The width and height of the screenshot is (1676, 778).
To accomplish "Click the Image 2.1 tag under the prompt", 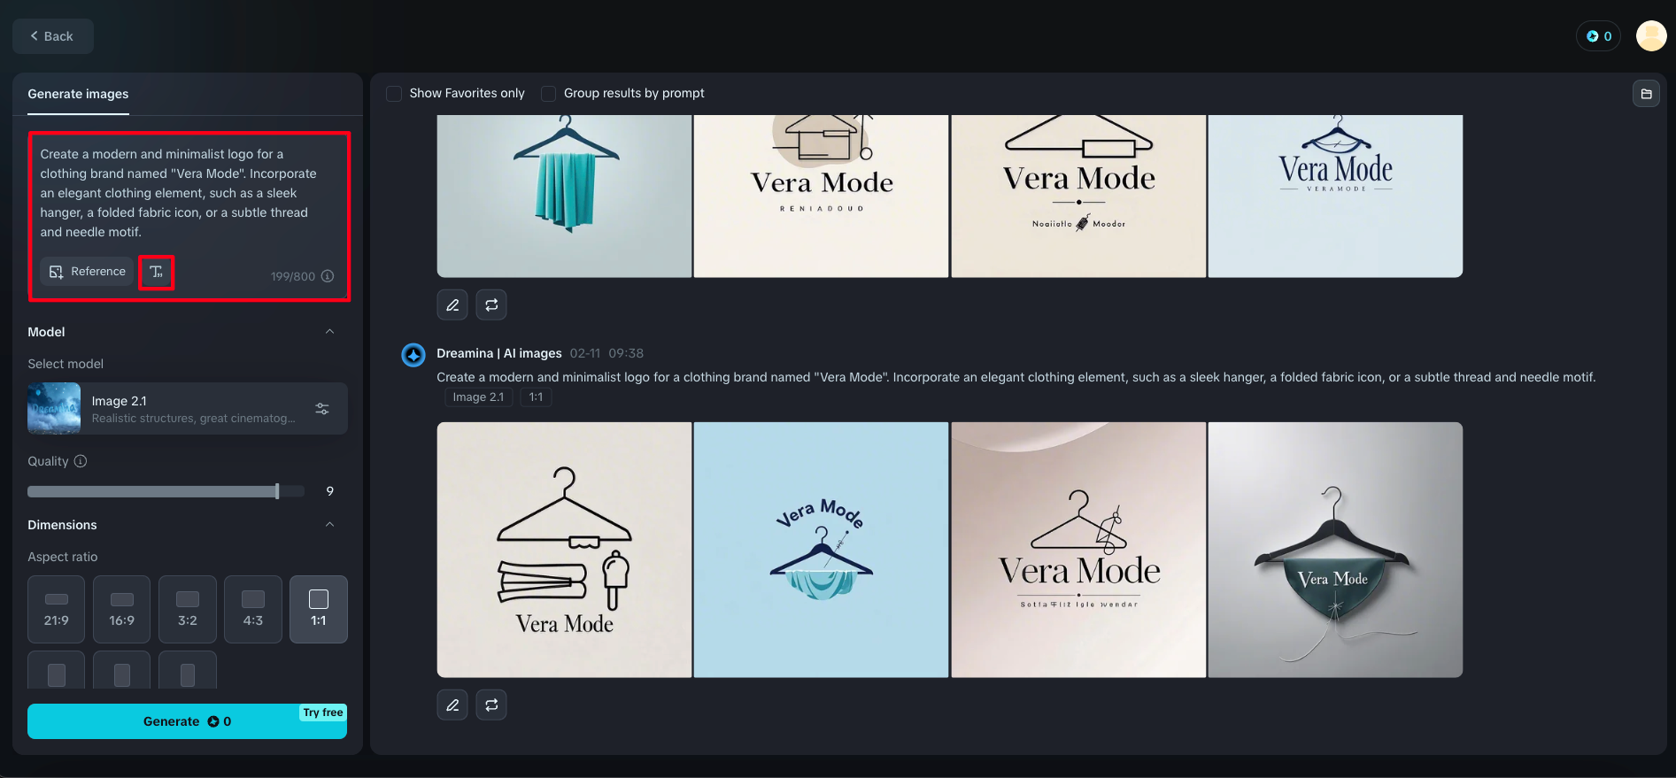I will click(x=478, y=397).
